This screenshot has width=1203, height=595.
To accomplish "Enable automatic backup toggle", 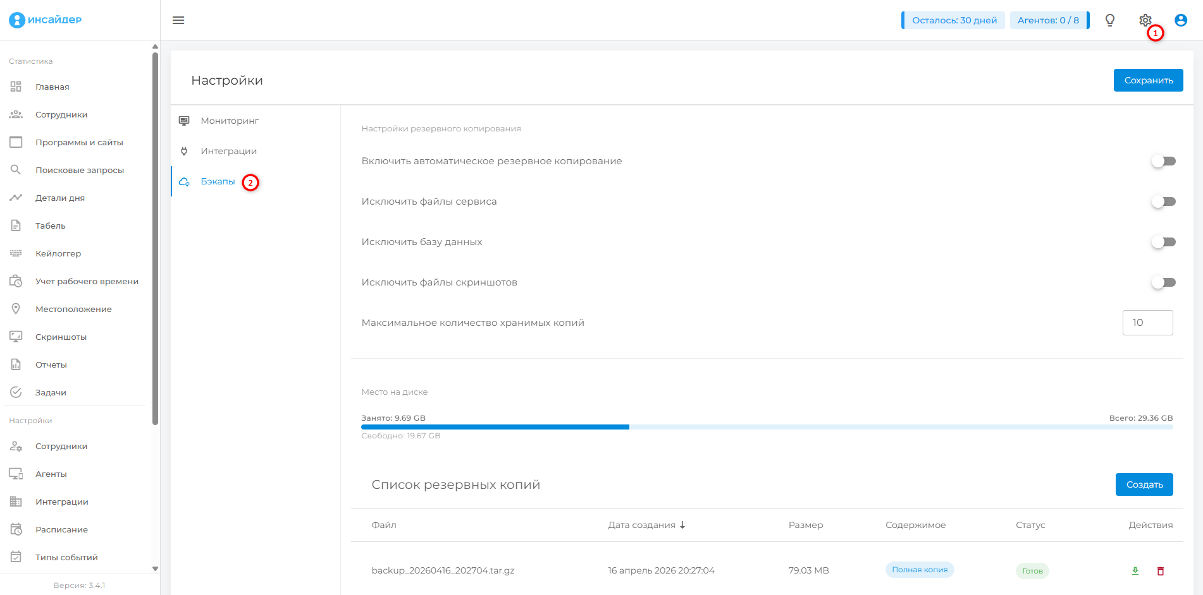I will tap(1163, 161).
